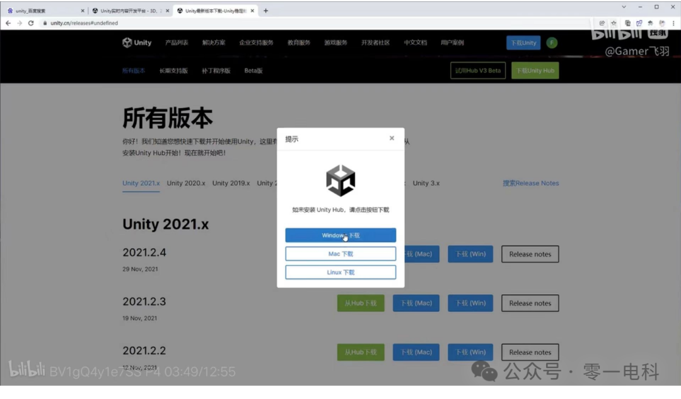This screenshot has height=399, width=681.
Task: Click the 2021.2.3 version heading
Action: (144, 301)
